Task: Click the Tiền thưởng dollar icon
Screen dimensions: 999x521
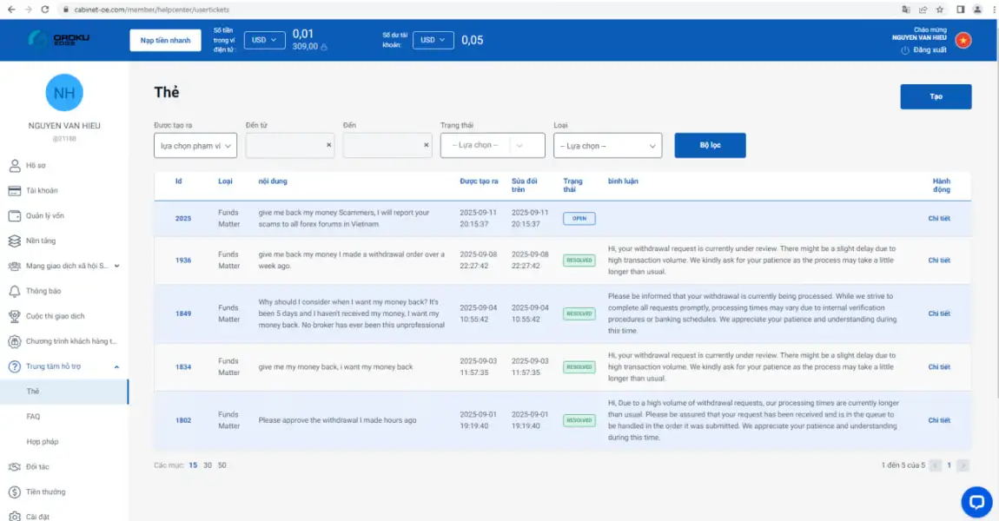Action: pyautogui.click(x=14, y=492)
